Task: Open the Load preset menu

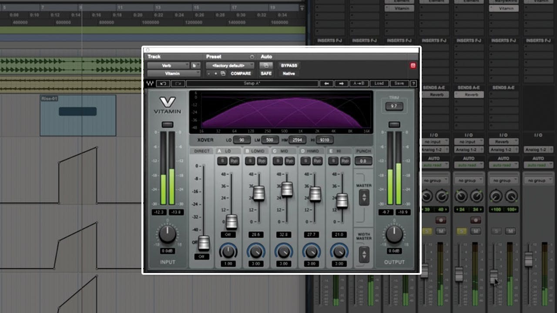Action: pyautogui.click(x=379, y=83)
